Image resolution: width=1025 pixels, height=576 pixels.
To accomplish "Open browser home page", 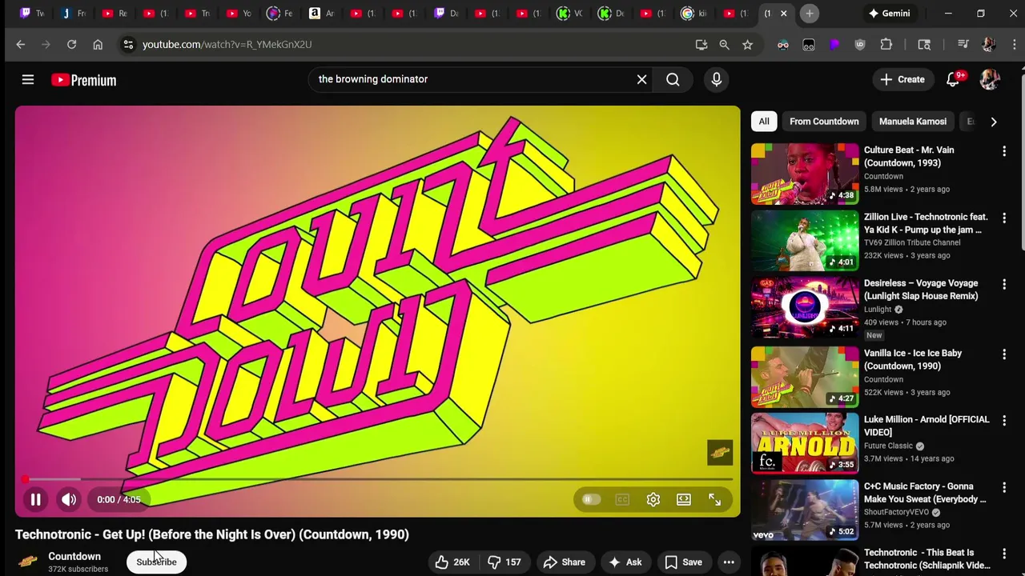I will pos(98,45).
